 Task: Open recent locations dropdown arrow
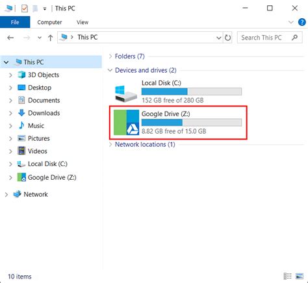[40, 38]
